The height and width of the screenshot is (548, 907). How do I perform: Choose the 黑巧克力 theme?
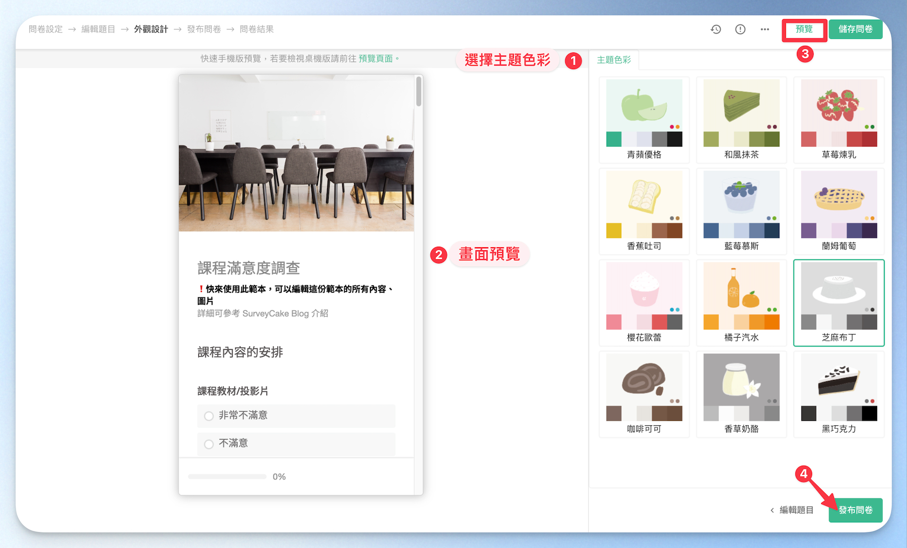coord(839,394)
